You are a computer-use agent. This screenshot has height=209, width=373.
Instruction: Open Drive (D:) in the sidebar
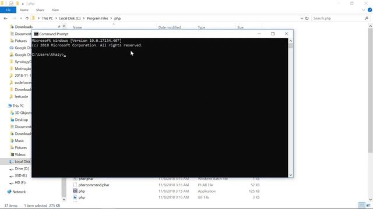(22, 168)
